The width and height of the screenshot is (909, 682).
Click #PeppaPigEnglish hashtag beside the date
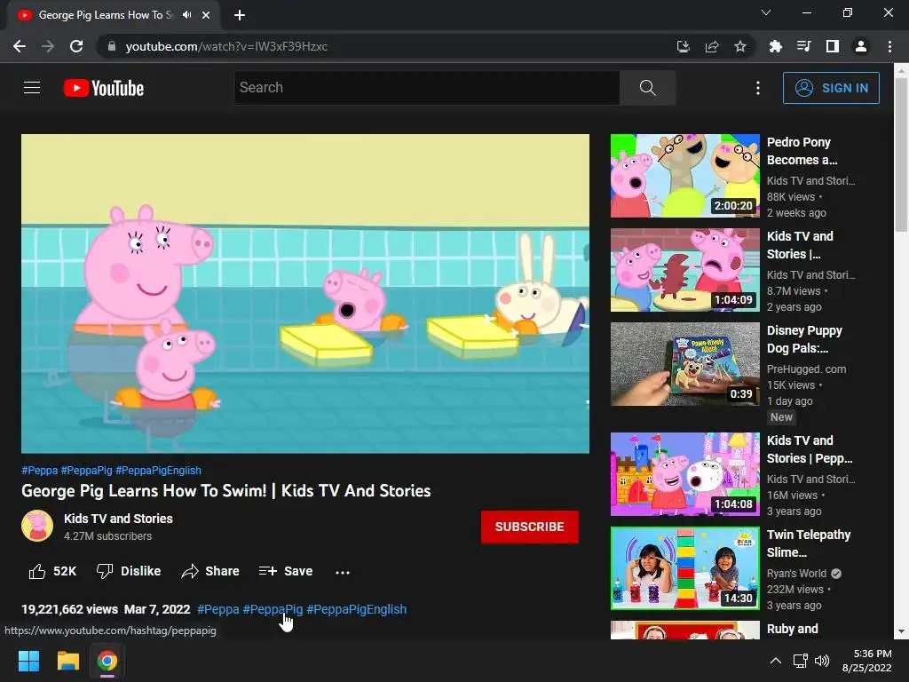[x=357, y=609]
